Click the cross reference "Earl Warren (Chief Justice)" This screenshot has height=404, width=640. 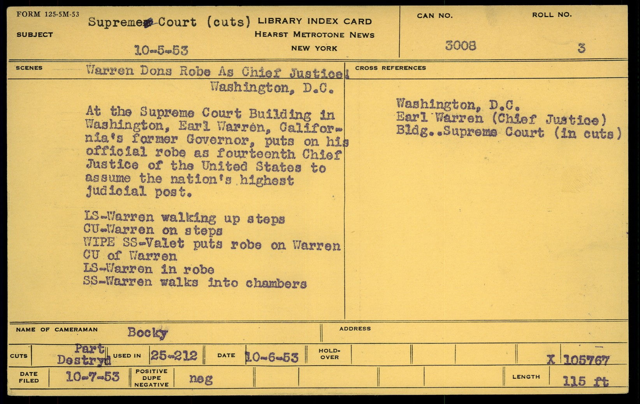502,118
